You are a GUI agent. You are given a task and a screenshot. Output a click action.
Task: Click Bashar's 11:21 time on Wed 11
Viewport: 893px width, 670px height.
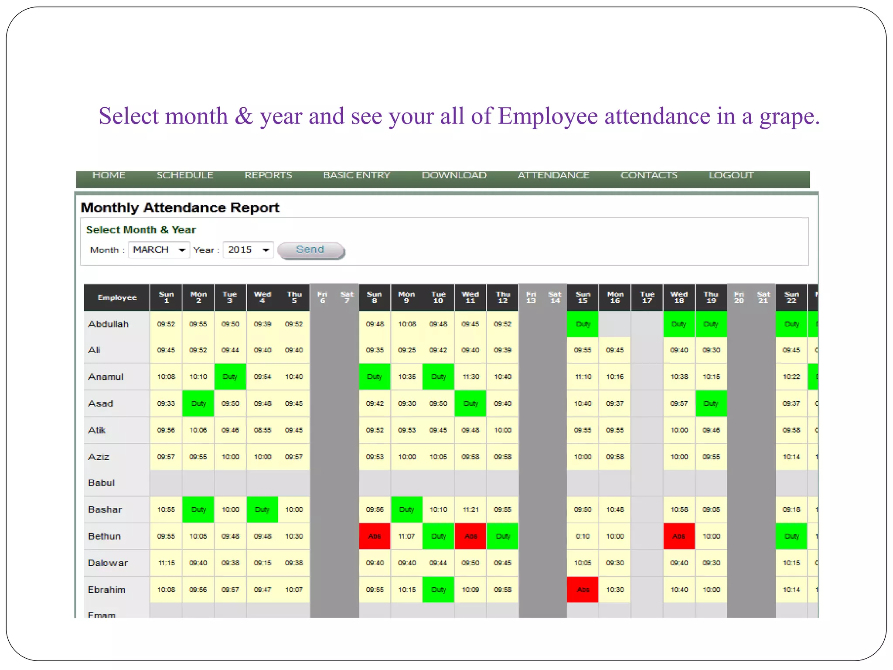pyautogui.click(x=470, y=509)
